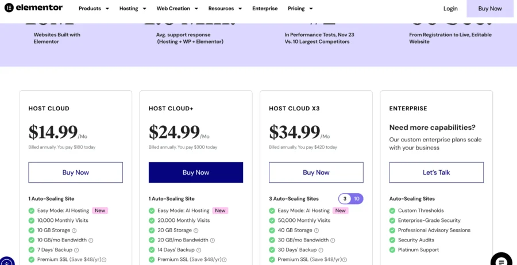Expand the Web Creation dropdown arrow
517x265 pixels.
point(196,9)
